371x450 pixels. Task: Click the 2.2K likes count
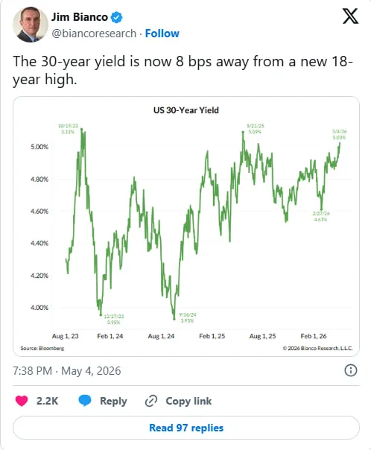click(x=48, y=401)
